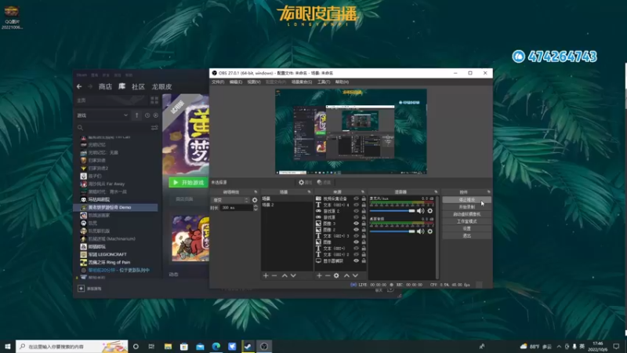
Task: Lock the 显示器捕获 source
Action: pyautogui.click(x=364, y=260)
